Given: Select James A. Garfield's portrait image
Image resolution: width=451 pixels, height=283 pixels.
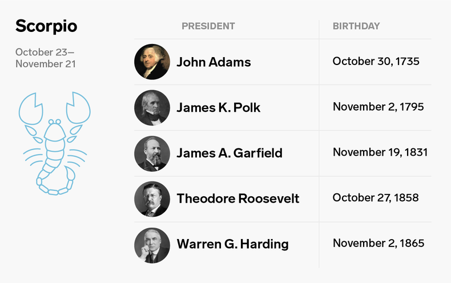Looking at the screenshot, I should coord(152,153).
